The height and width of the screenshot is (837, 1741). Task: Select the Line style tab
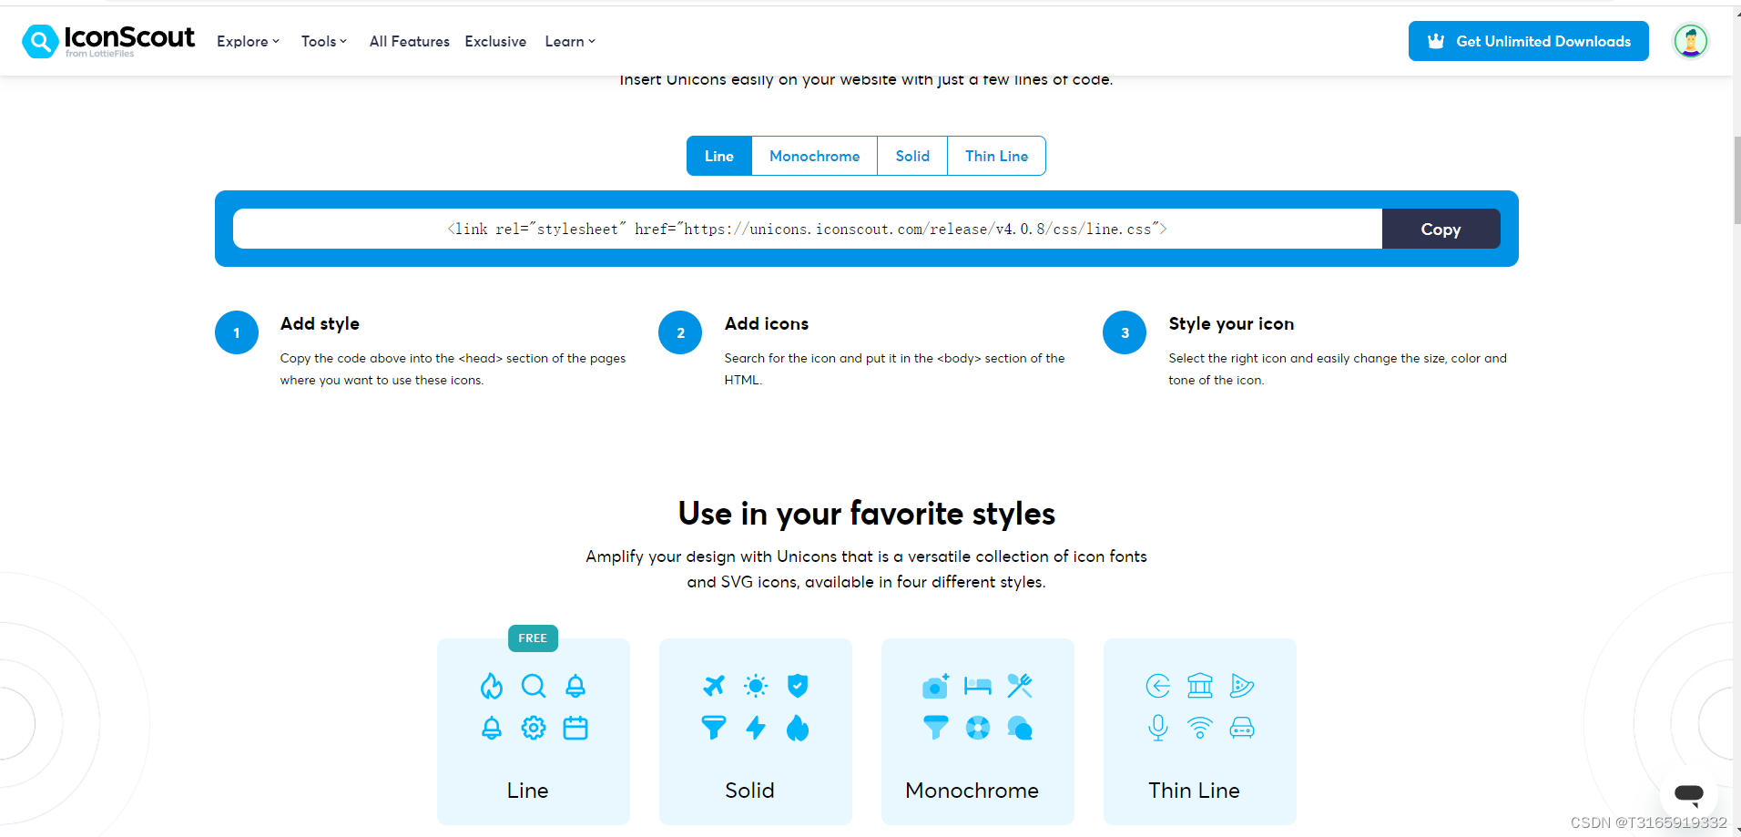tap(719, 156)
